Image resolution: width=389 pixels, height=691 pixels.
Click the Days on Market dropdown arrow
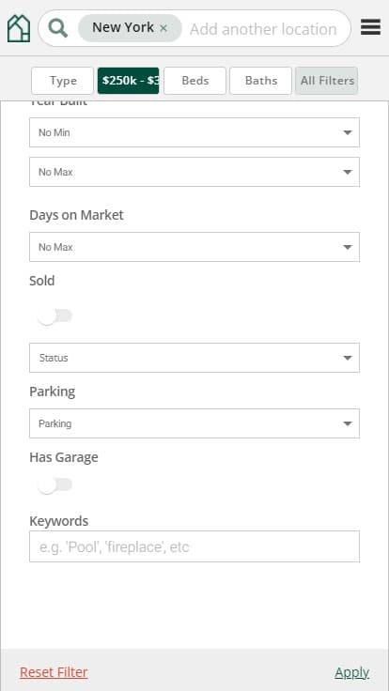tap(348, 247)
